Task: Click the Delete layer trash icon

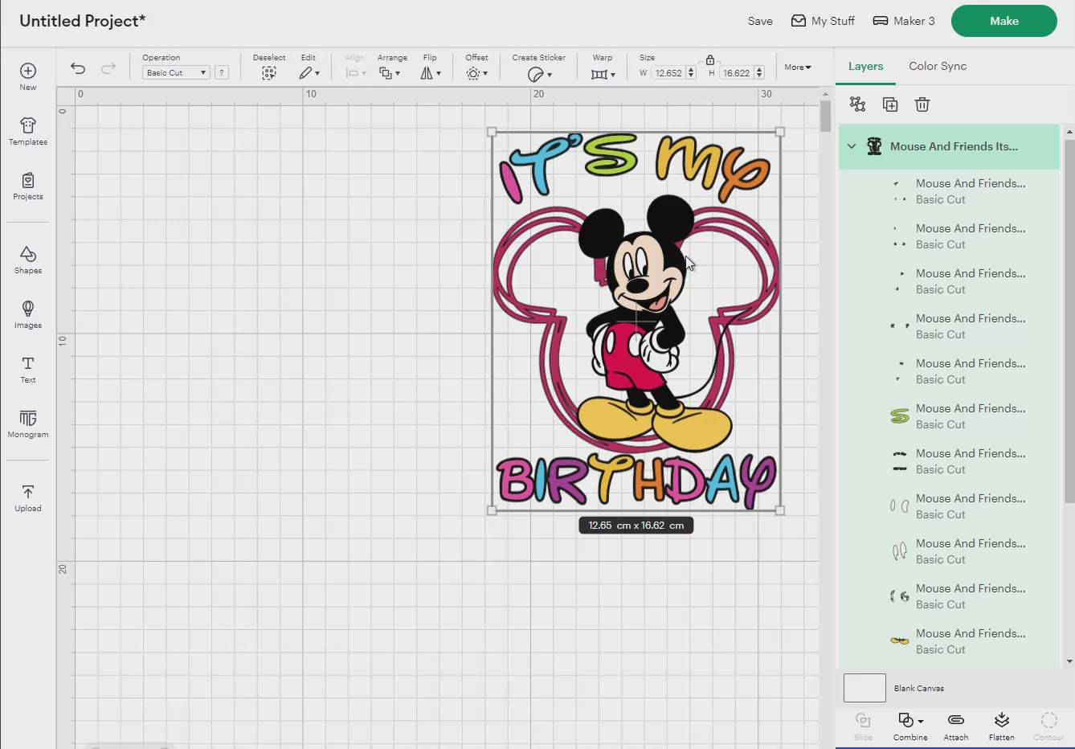Action: tap(922, 104)
